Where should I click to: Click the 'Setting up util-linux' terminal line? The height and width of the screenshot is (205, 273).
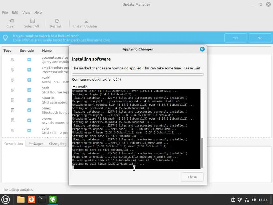pyautogui.click(x=108, y=164)
